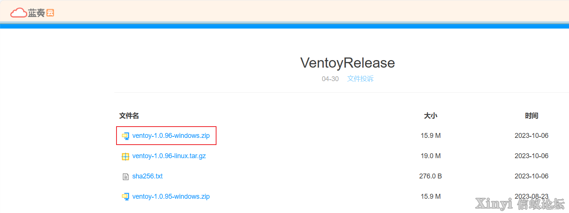Open the ventoy-1.0.95-windows.zip download link

pyautogui.click(x=171, y=196)
